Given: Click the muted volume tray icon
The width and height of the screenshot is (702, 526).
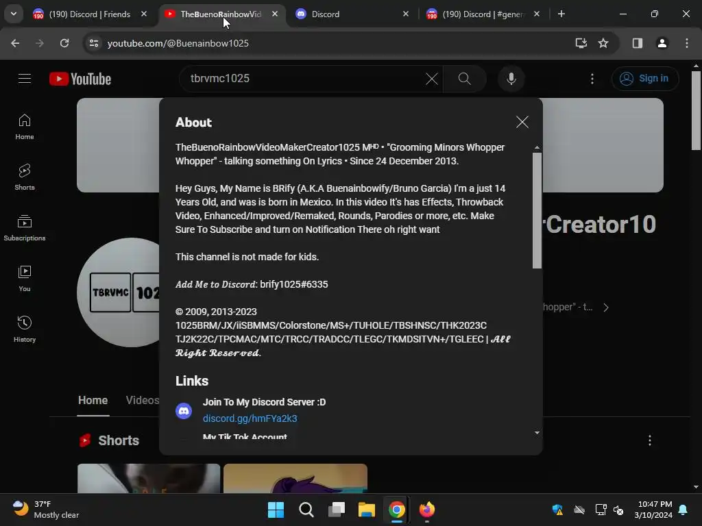Looking at the screenshot, I should click(x=618, y=510).
